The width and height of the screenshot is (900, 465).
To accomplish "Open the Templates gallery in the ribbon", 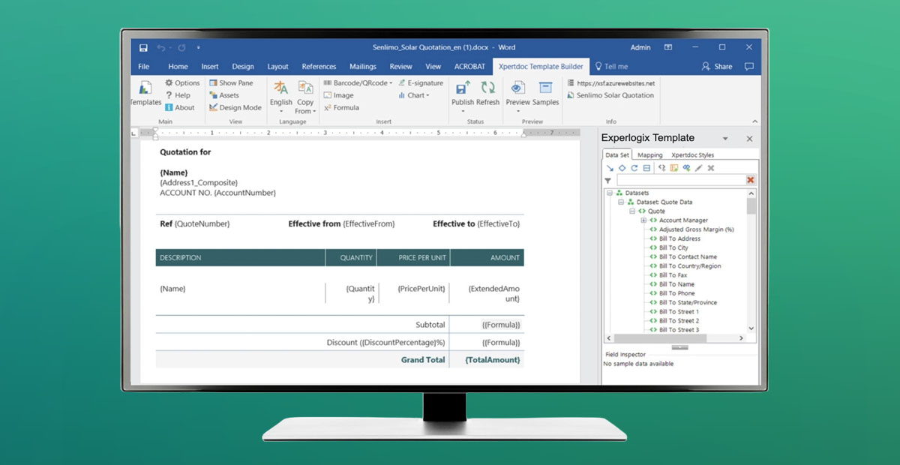I will tap(145, 94).
